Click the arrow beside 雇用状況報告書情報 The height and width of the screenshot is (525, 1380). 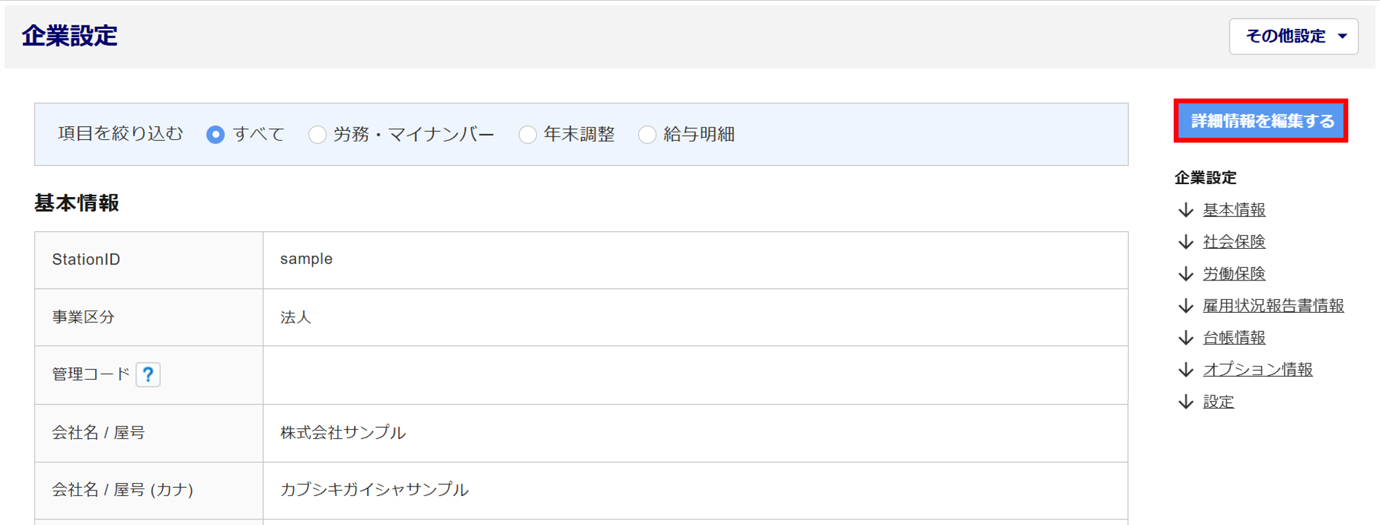[1186, 306]
